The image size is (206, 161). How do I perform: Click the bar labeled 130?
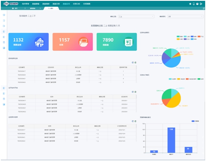[x=171, y=140]
